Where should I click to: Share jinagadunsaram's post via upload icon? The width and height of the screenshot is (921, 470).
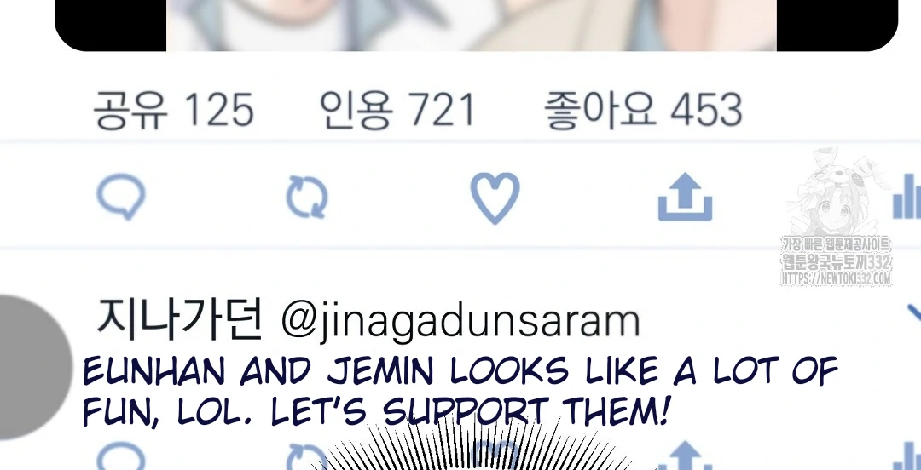coord(685,456)
